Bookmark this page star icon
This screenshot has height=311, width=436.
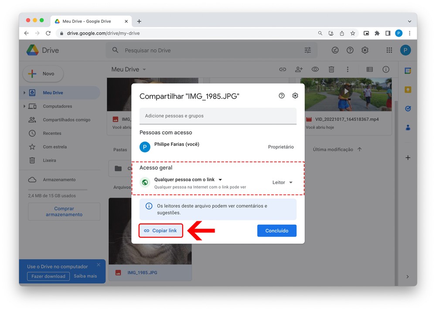click(353, 33)
